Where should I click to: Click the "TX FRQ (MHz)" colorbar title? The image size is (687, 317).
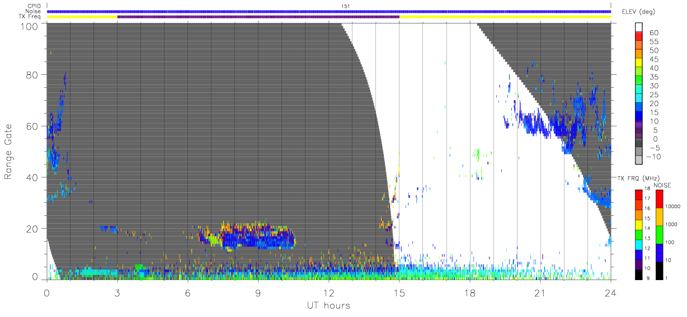638,178
